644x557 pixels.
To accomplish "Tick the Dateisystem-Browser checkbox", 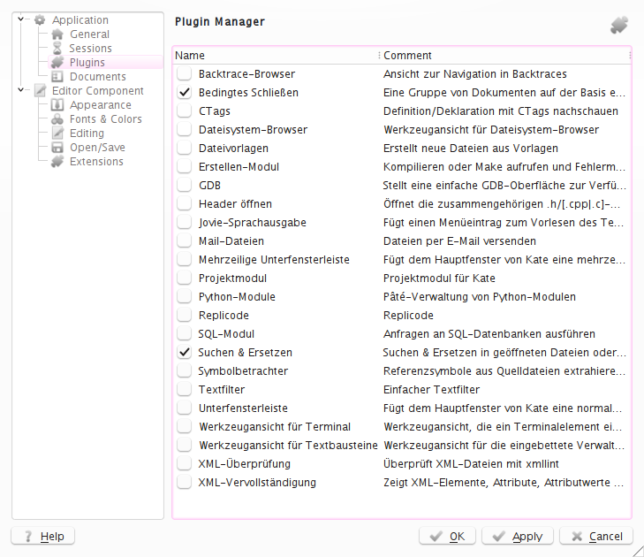I will pos(185,129).
